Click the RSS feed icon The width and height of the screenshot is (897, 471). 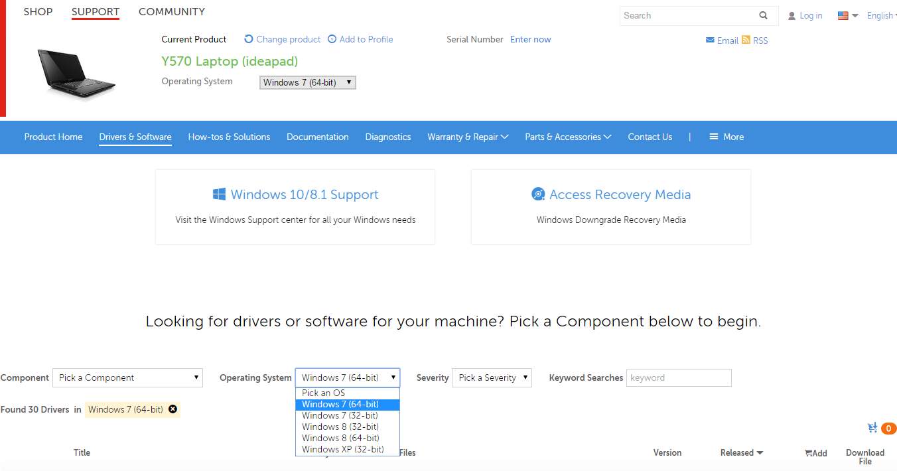746,40
